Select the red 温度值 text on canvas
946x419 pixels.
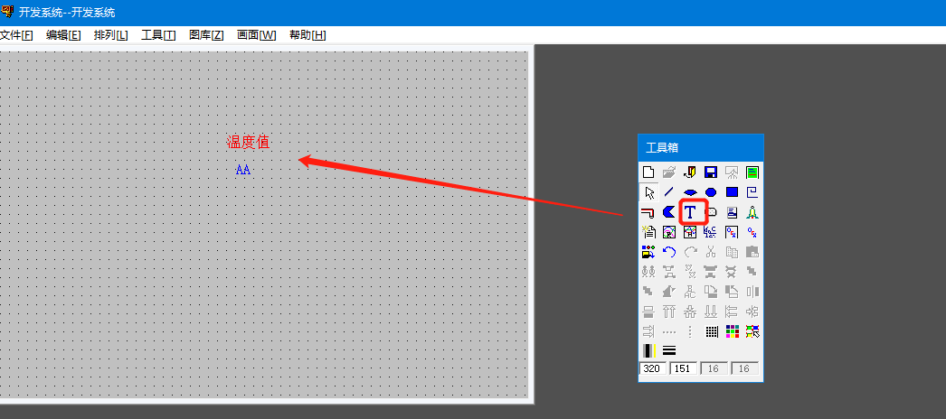coord(248,142)
